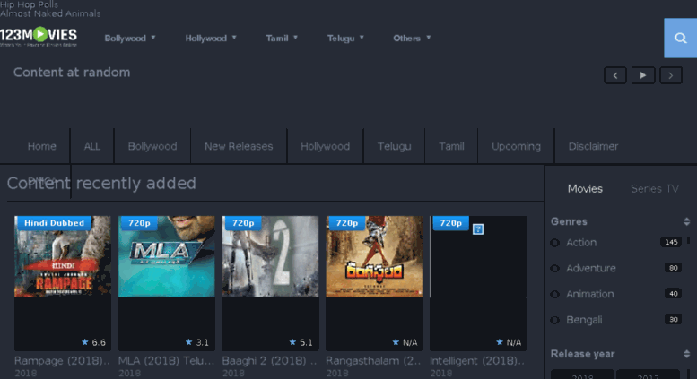Collapse the Release year section arrows
The width and height of the screenshot is (697, 379).
click(686, 354)
